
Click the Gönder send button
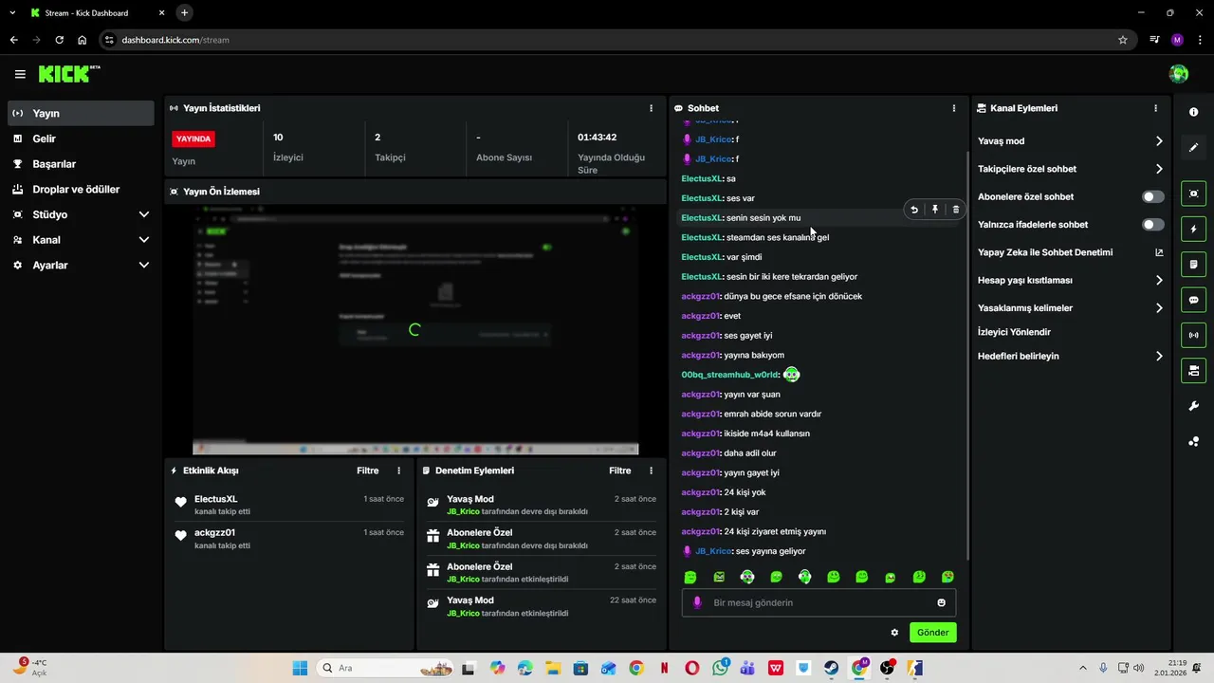tap(932, 633)
